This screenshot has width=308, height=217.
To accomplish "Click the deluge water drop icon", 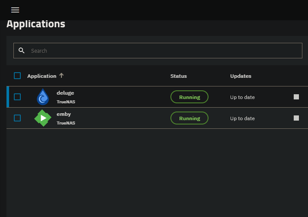I will coord(43,97).
